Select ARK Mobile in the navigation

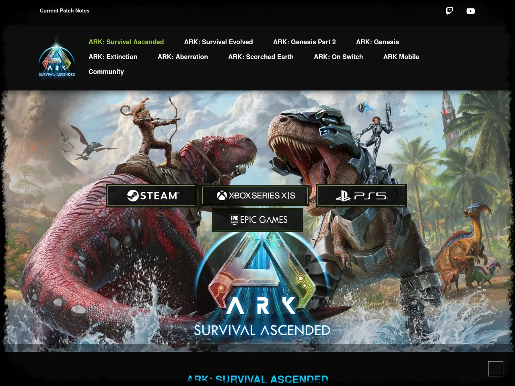(x=401, y=57)
